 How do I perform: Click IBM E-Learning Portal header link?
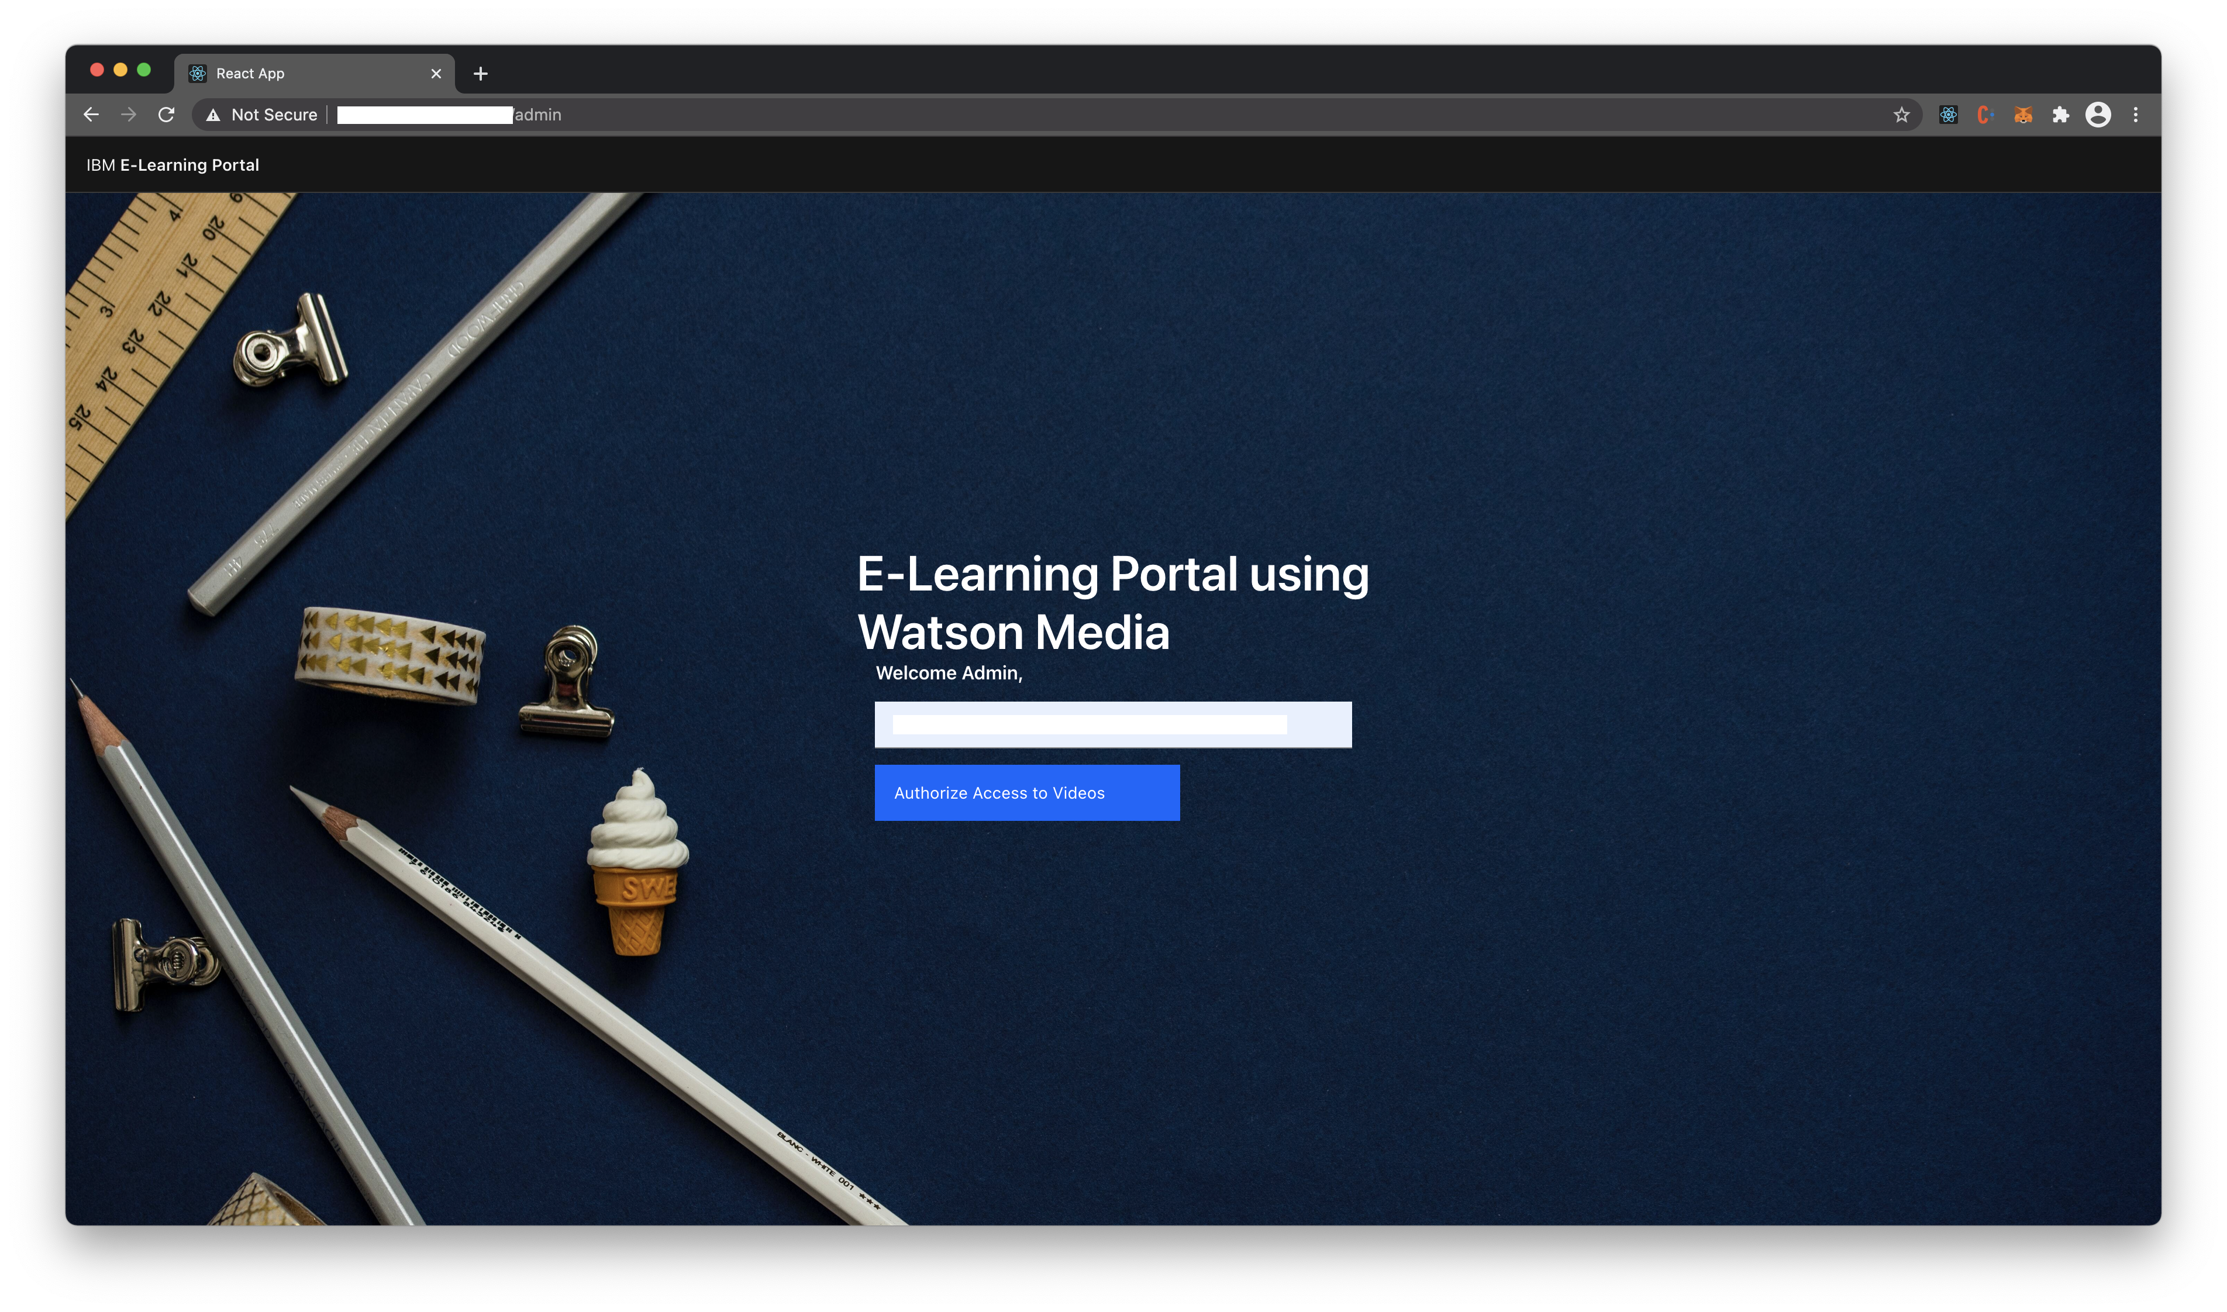(173, 165)
